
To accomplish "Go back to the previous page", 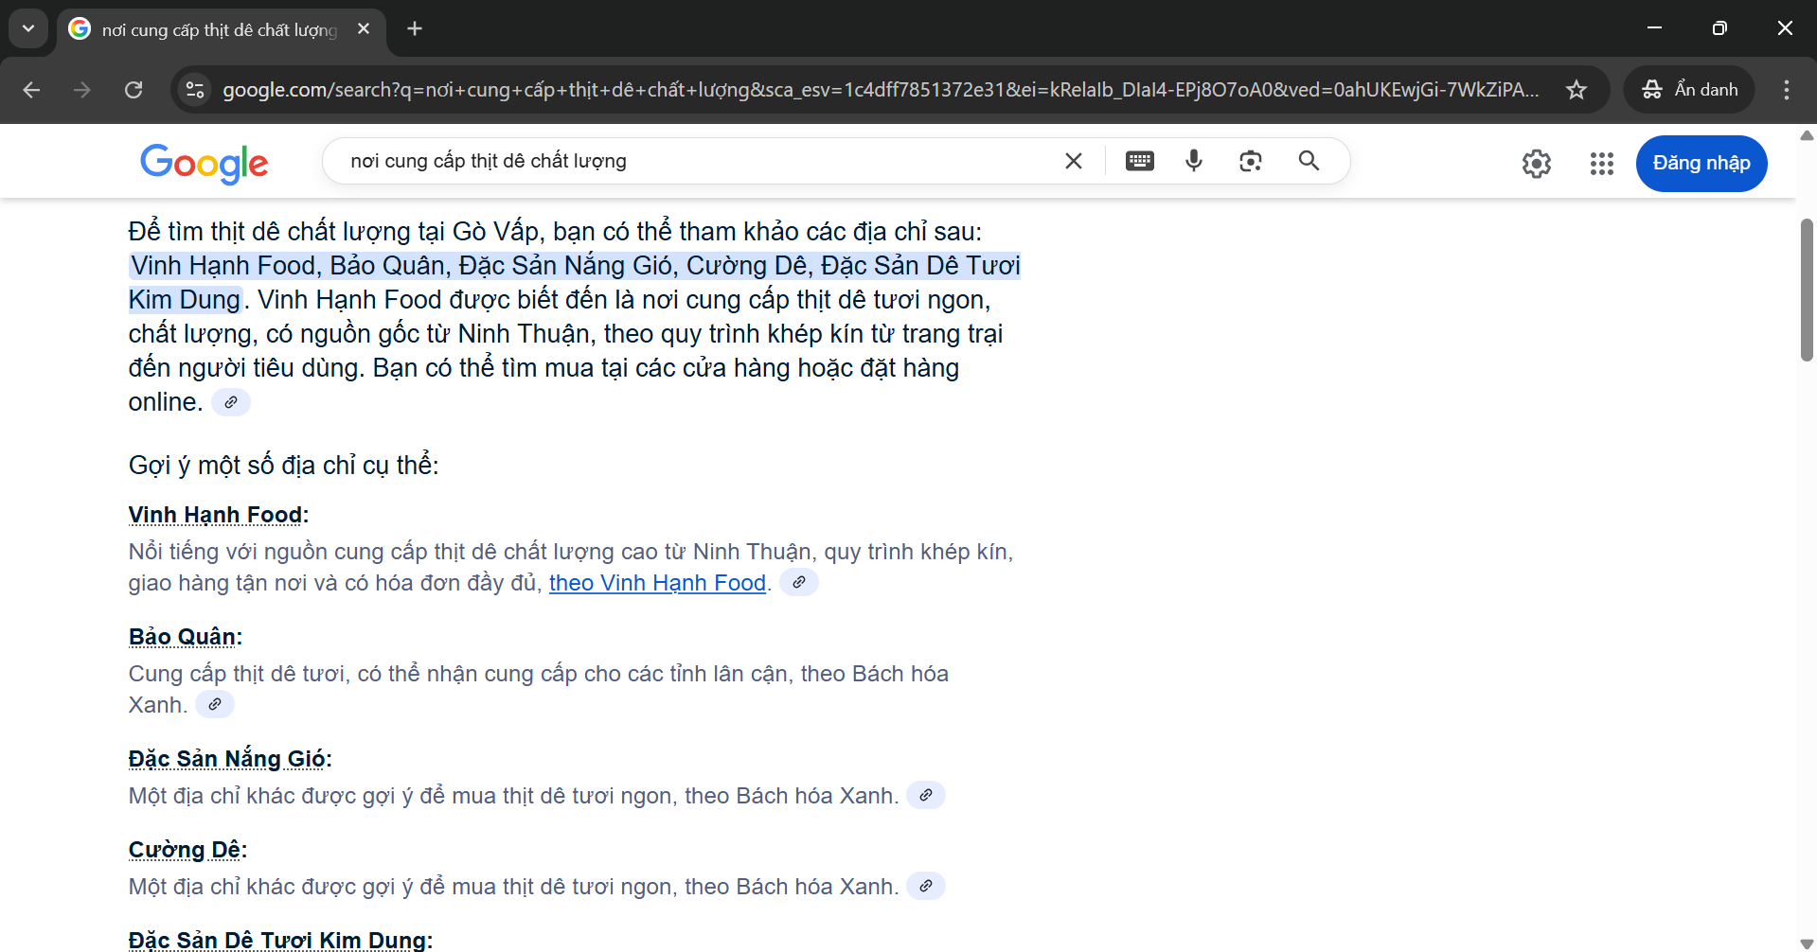I will (x=31, y=90).
